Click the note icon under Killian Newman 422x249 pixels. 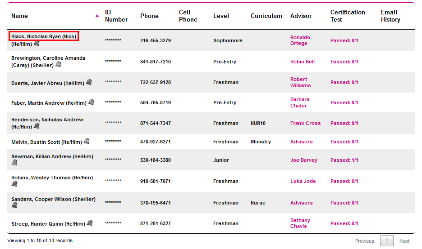tap(14, 163)
